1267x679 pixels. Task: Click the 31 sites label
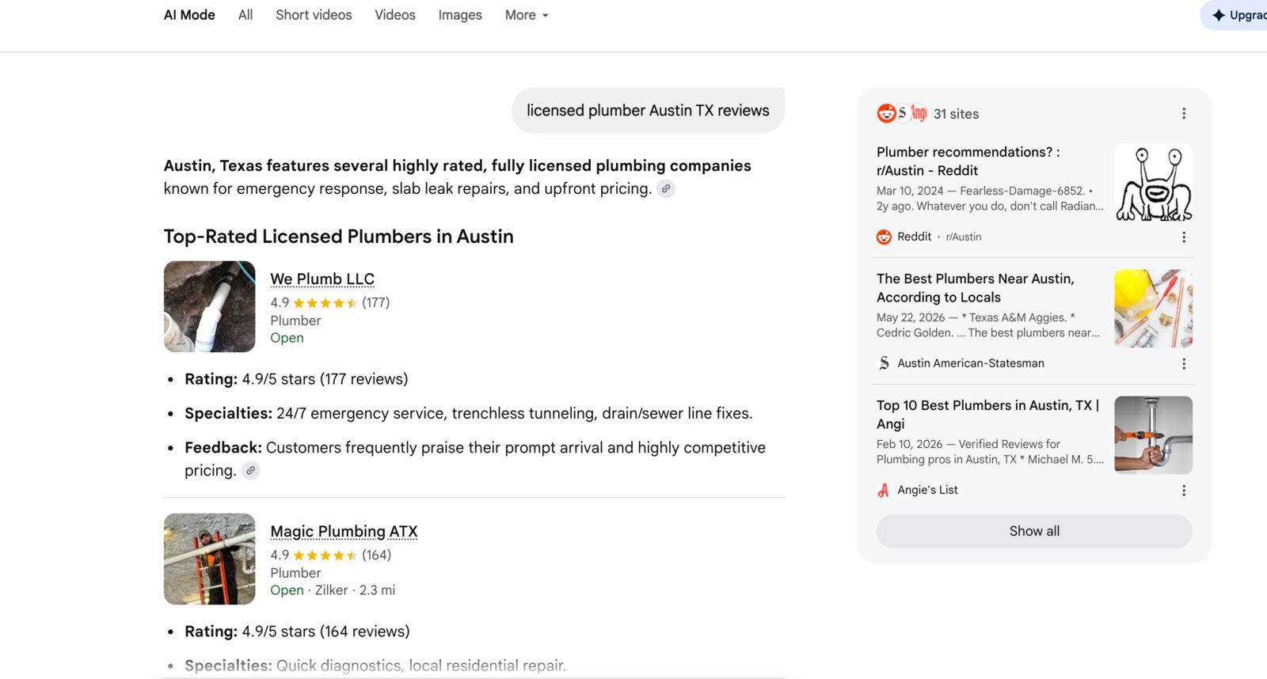pyautogui.click(x=956, y=114)
